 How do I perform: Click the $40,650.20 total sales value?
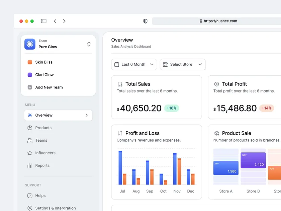[x=139, y=109]
